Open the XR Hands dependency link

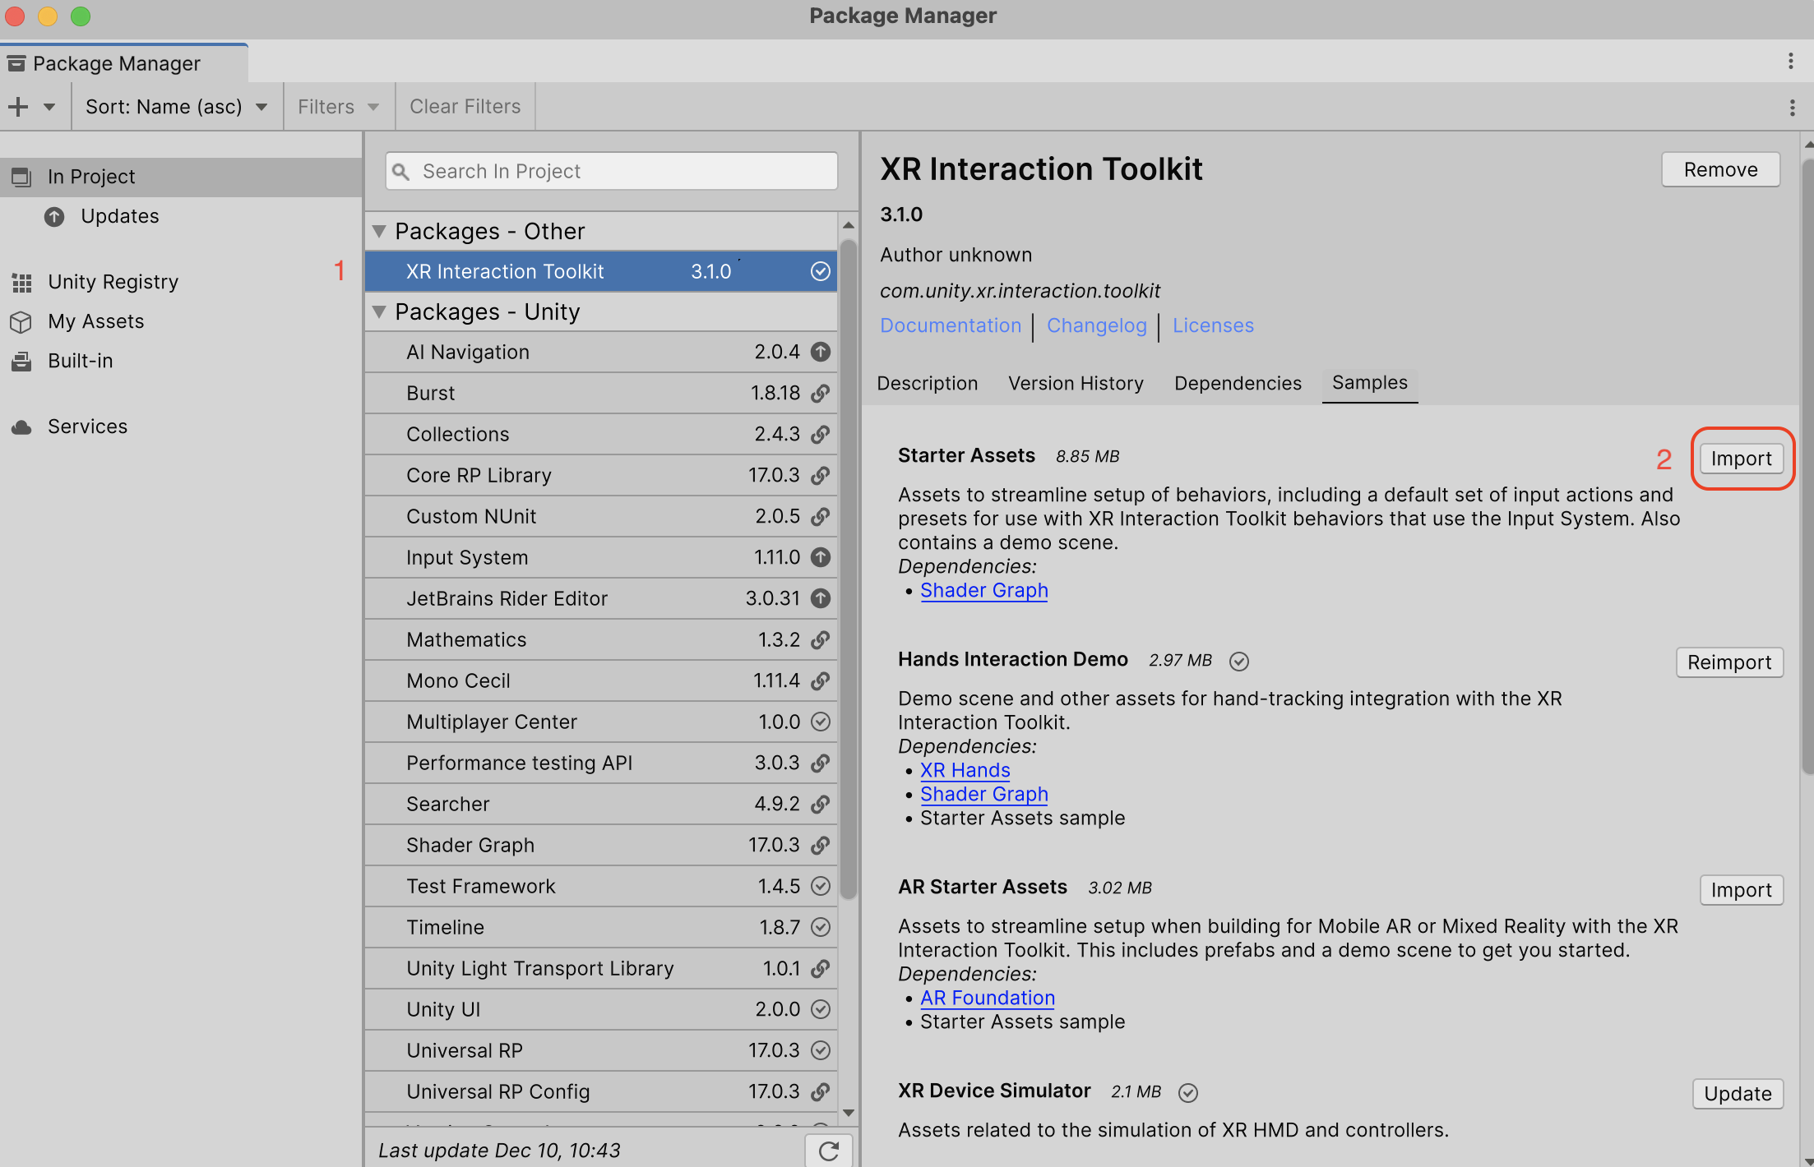pos(965,770)
